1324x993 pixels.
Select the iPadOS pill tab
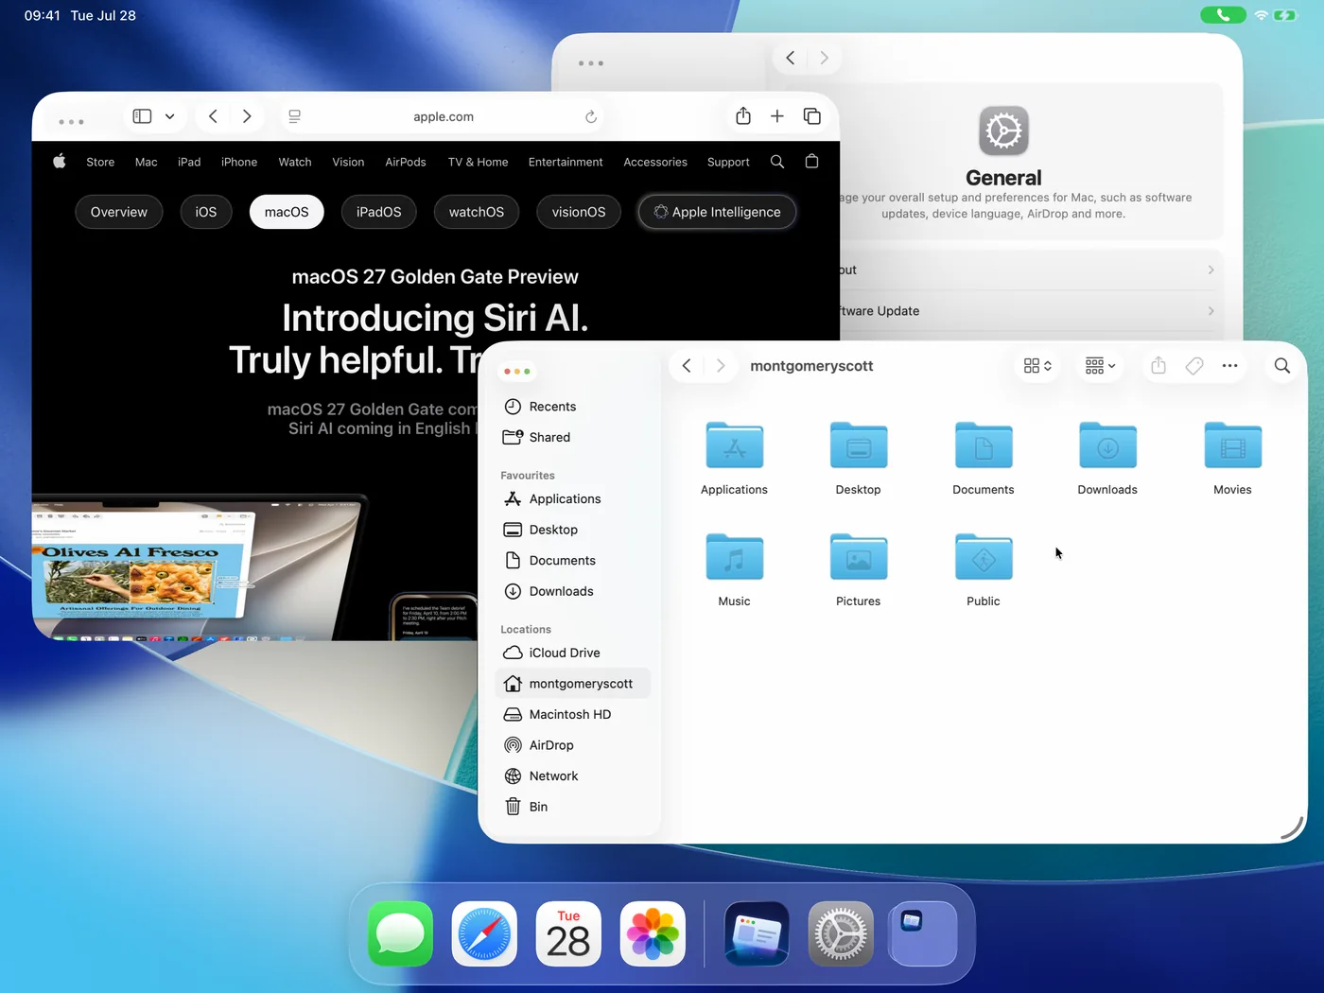tap(379, 212)
